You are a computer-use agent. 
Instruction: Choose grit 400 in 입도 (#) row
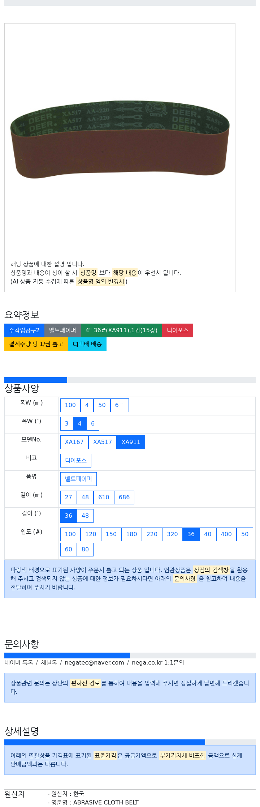226,534
